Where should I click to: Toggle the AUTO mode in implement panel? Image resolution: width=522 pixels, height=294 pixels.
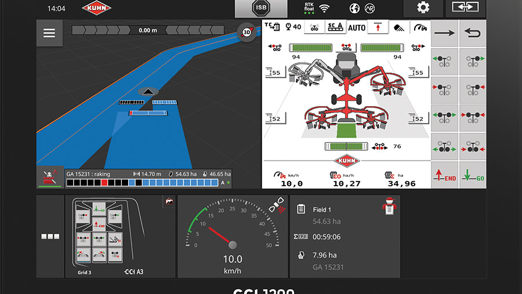click(357, 27)
